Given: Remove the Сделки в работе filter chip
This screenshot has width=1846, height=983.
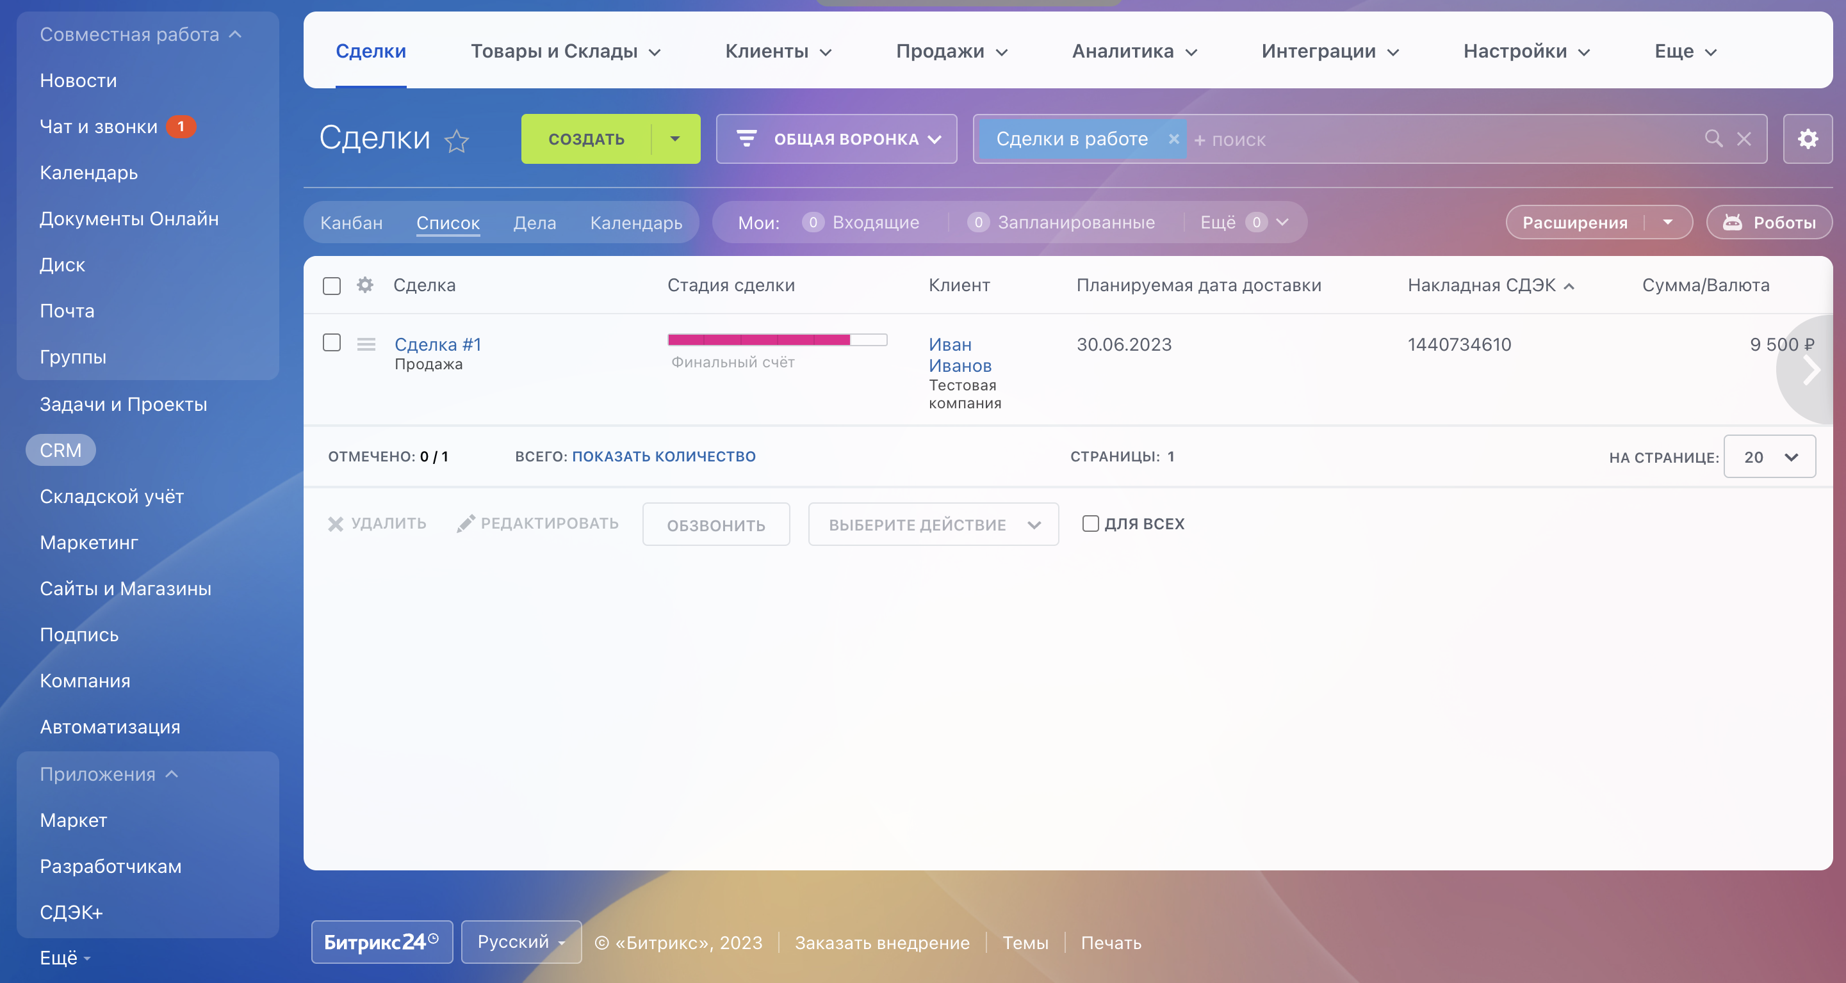Looking at the screenshot, I should coord(1174,139).
